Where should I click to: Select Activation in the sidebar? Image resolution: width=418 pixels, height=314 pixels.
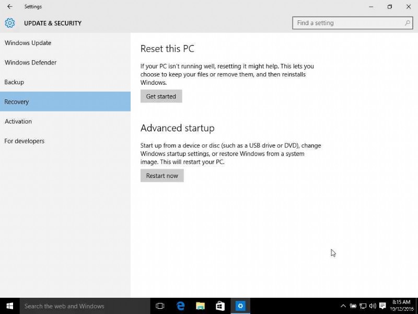coord(18,121)
